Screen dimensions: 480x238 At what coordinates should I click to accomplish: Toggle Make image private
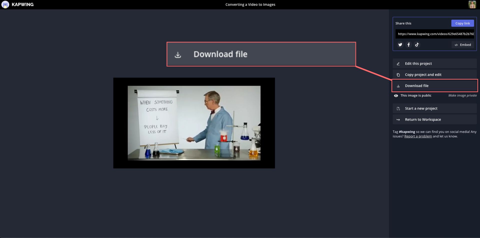462,96
